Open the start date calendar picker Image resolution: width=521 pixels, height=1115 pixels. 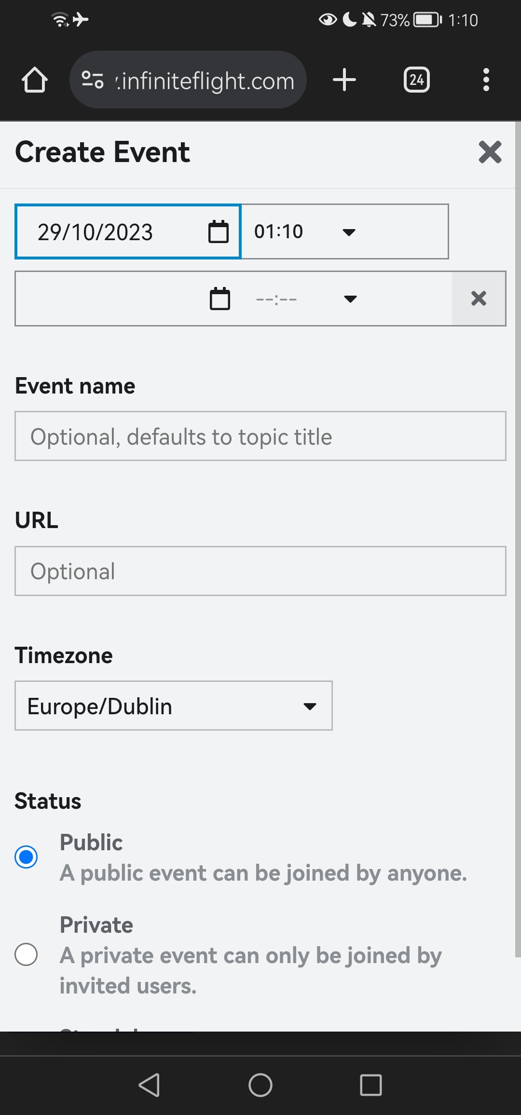tap(218, 232)
